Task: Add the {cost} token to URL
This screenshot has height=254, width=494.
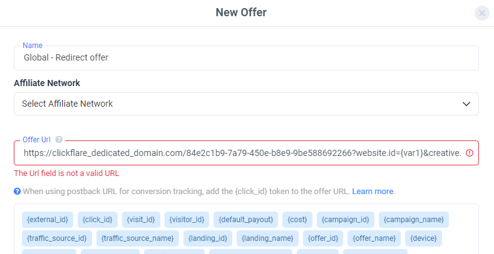Action: click(297, 219)
